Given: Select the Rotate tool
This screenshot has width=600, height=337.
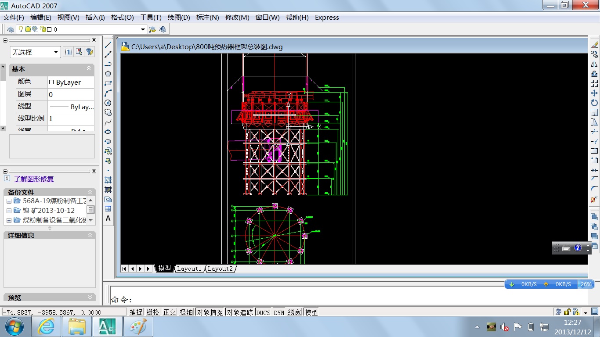Looking at the screenshot, I should 594,103.
